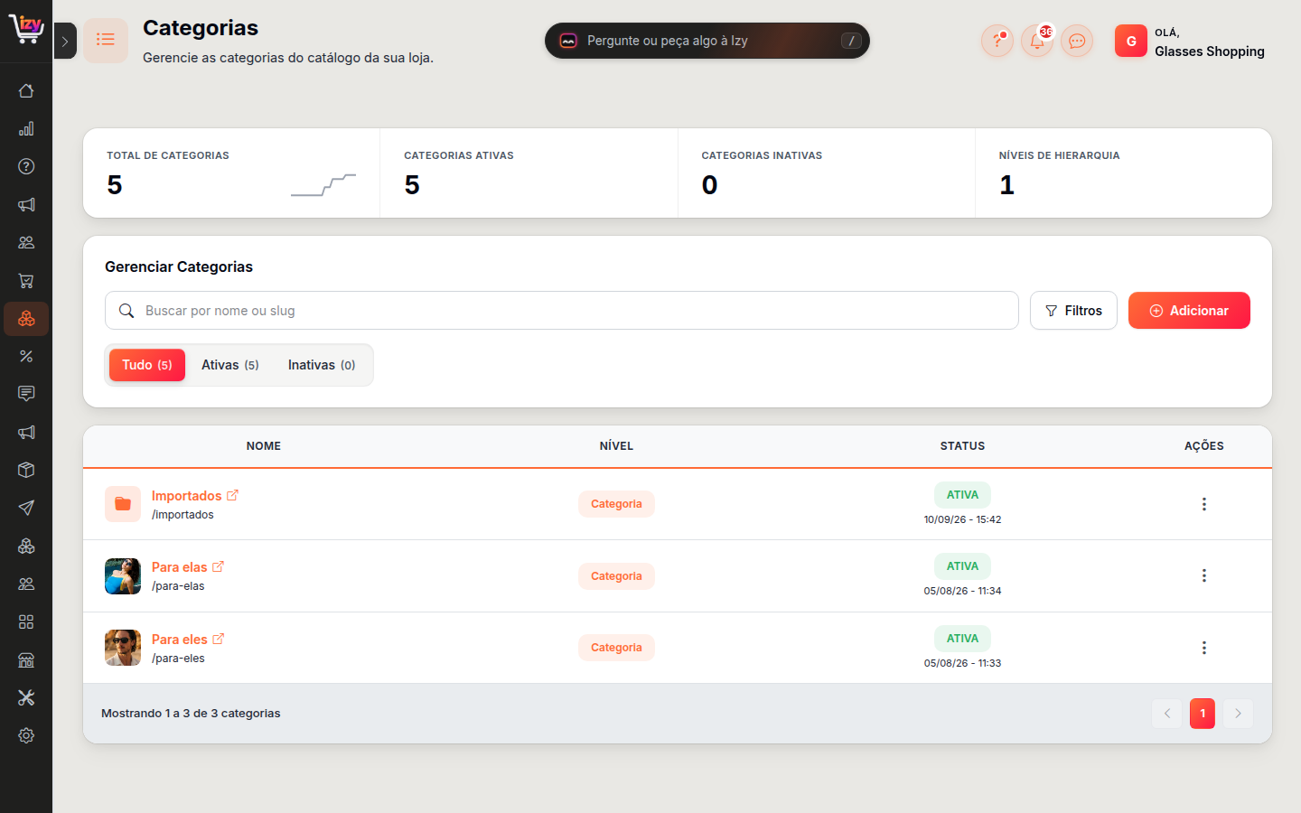Open the chat bubble icon in the header
Screen dimensions: 1301x813
click(1077, 41)
